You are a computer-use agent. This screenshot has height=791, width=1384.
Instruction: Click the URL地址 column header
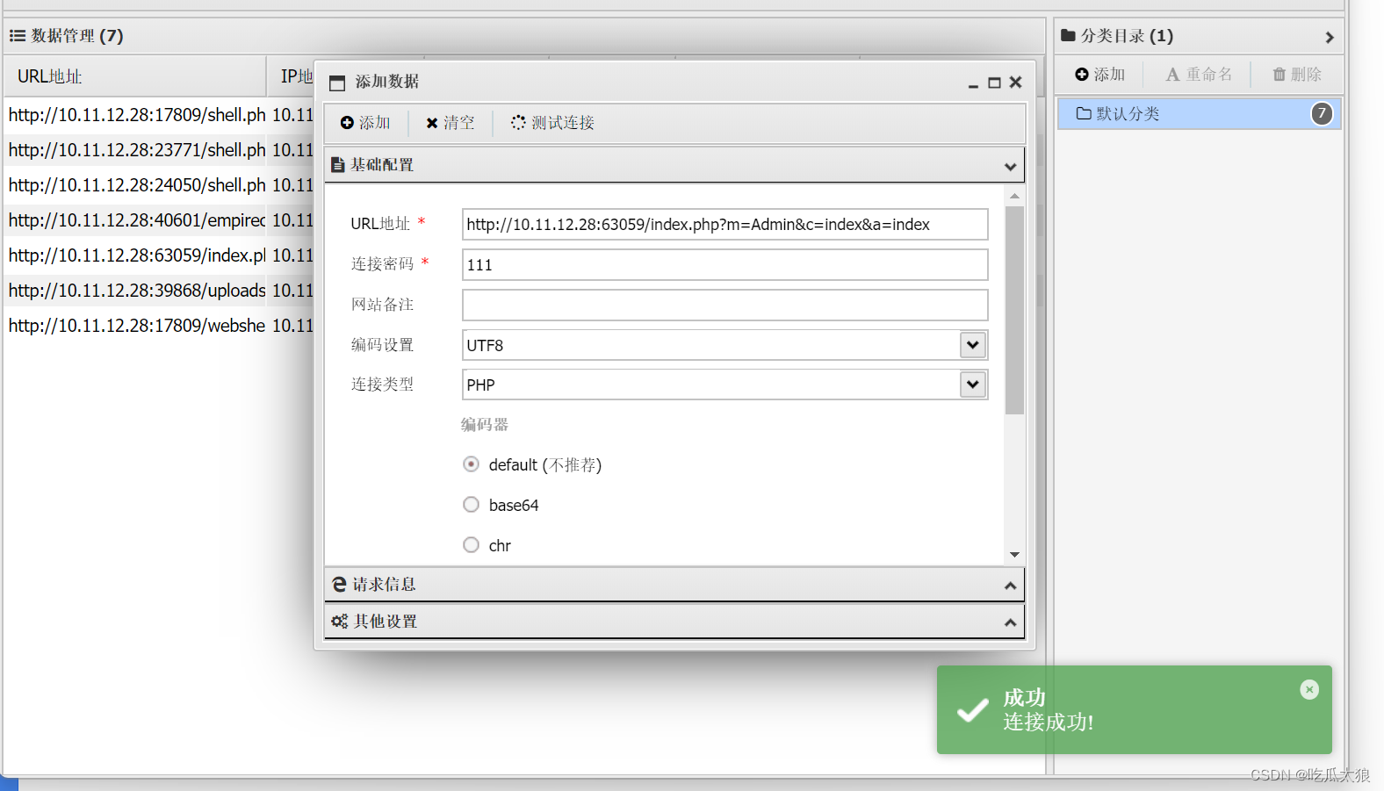tap(134, 76)
